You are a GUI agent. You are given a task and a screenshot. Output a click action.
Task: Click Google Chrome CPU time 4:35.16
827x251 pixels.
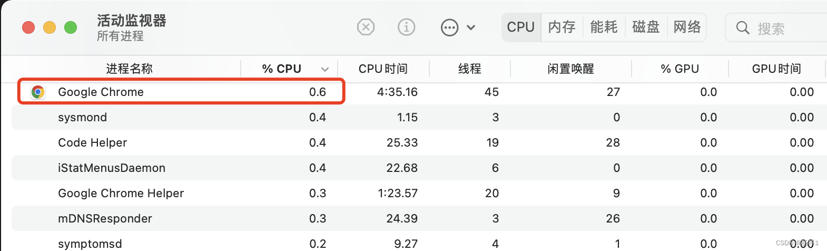397,92
